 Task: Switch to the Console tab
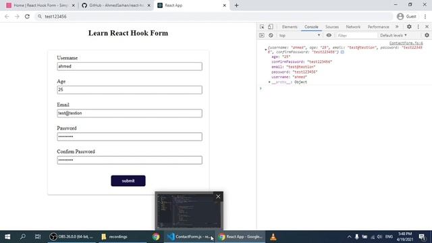click(311, 27)
